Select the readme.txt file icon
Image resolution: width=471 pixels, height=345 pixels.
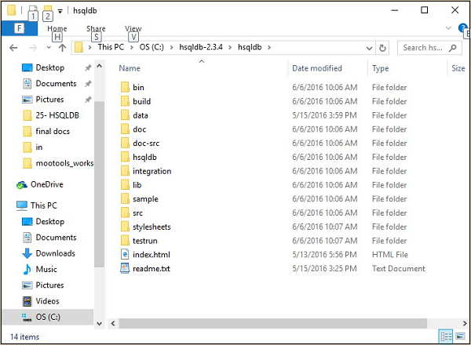coord(125,268)
